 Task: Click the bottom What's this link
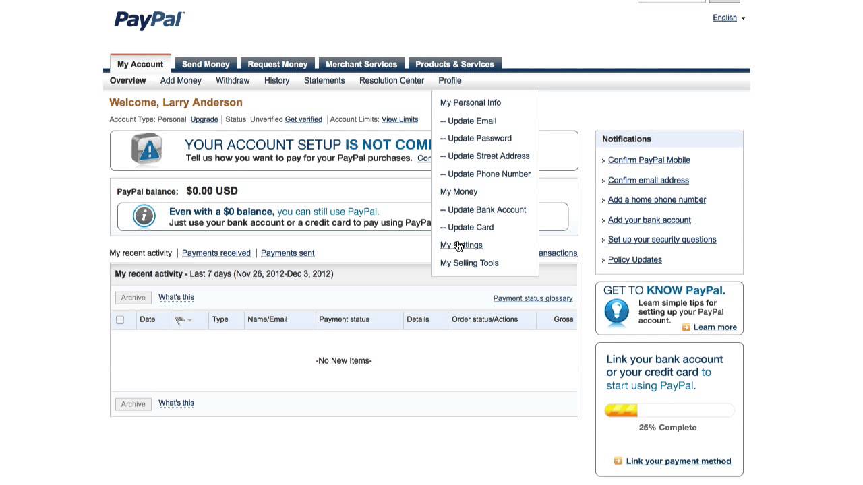(x=176, y=403)
